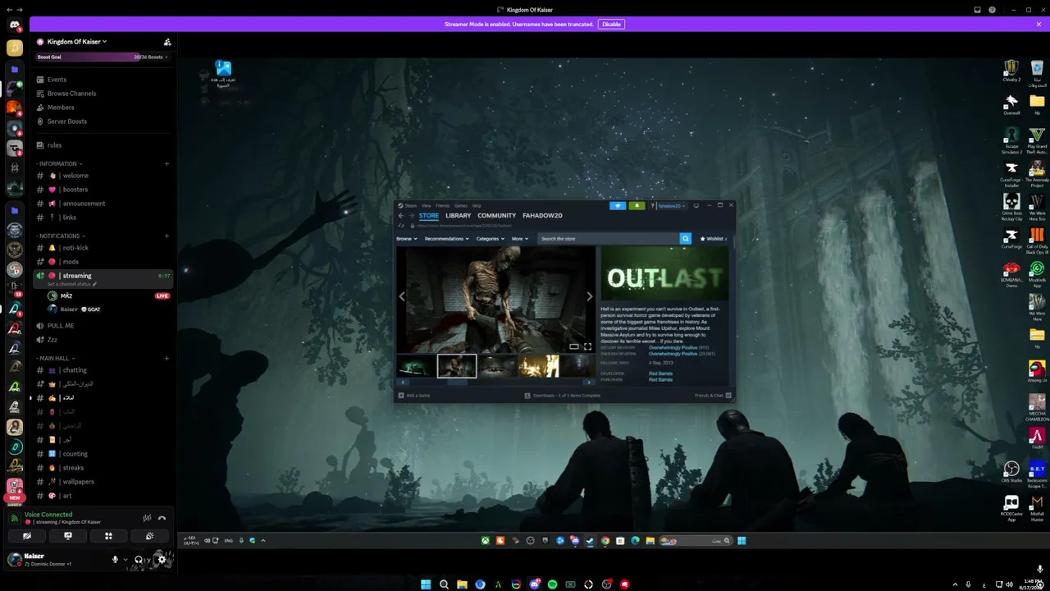Open the Friends menu in the Steam window

point(443,206)
